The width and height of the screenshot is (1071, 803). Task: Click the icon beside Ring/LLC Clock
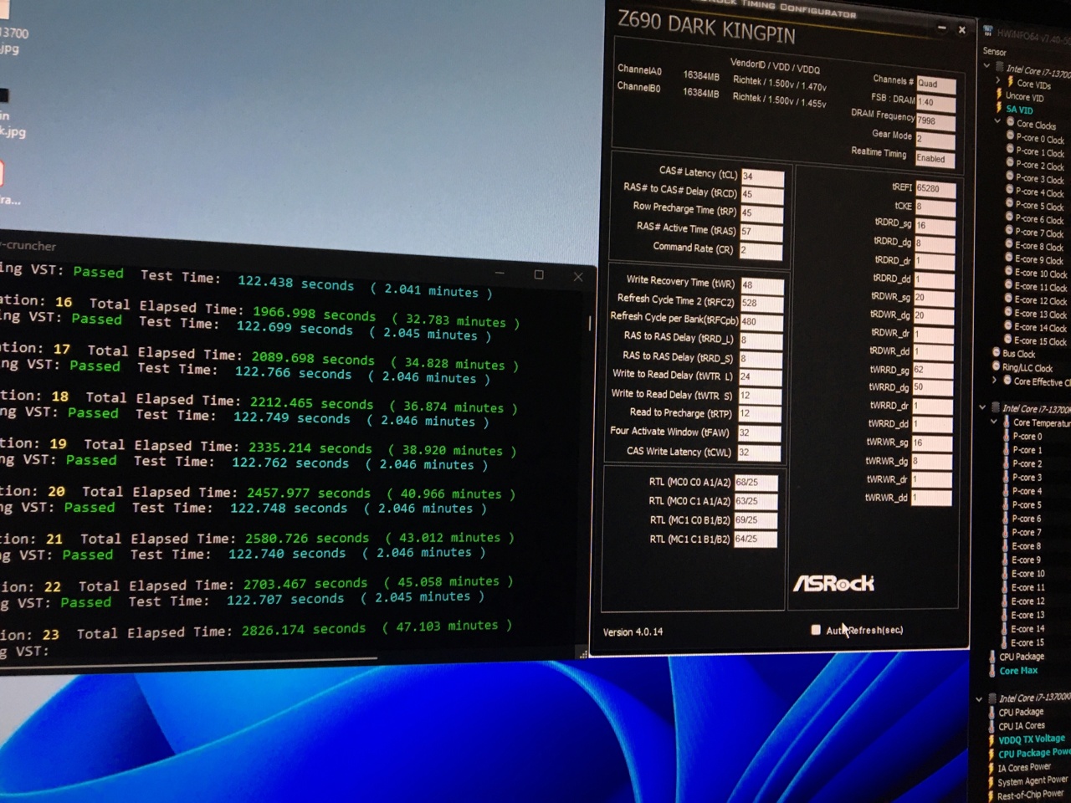click(997, 366)
